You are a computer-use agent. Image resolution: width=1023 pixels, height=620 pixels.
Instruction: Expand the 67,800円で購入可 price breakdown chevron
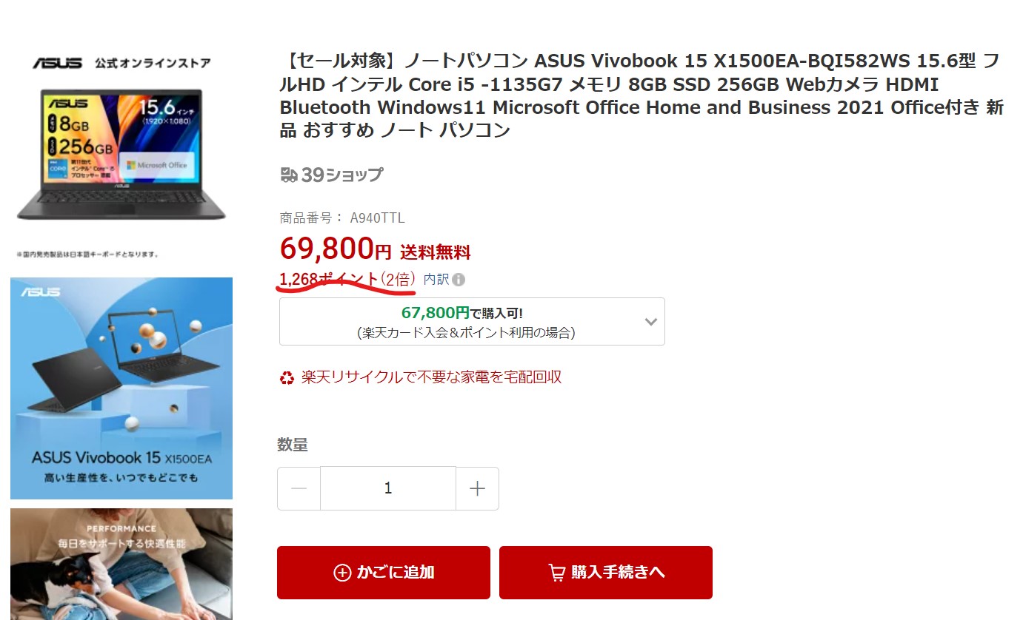[650, 322]
